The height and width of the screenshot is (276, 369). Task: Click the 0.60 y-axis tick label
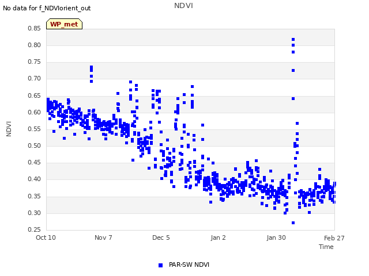[x=34, y=112]
